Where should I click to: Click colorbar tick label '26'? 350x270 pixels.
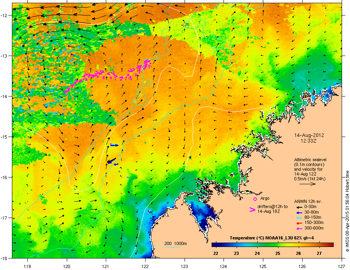(298, 253)
